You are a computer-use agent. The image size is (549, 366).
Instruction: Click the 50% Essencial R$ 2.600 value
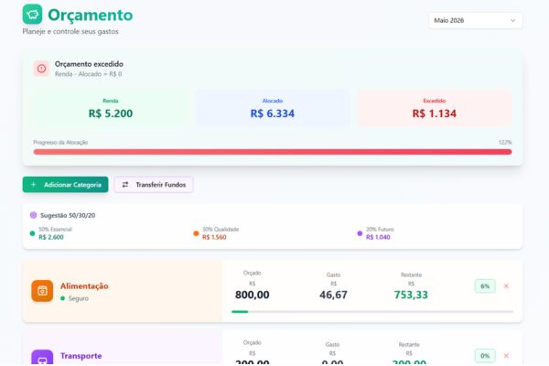pos(51,237)
